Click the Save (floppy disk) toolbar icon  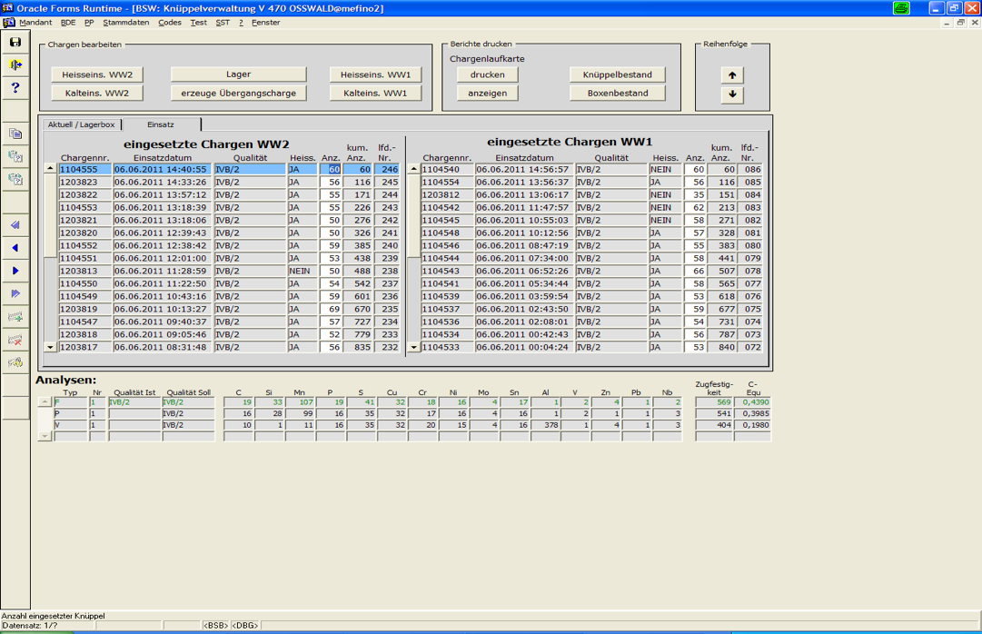(15, 42)
